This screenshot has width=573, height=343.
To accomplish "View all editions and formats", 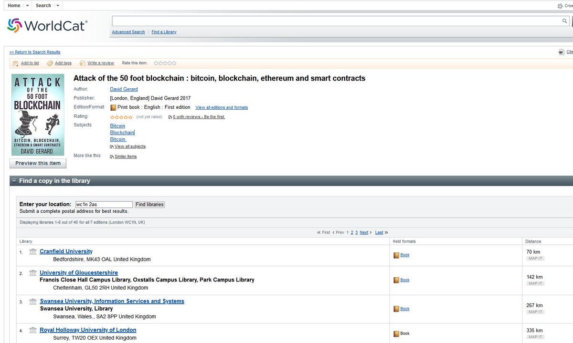I will click(x=222, y=107).
